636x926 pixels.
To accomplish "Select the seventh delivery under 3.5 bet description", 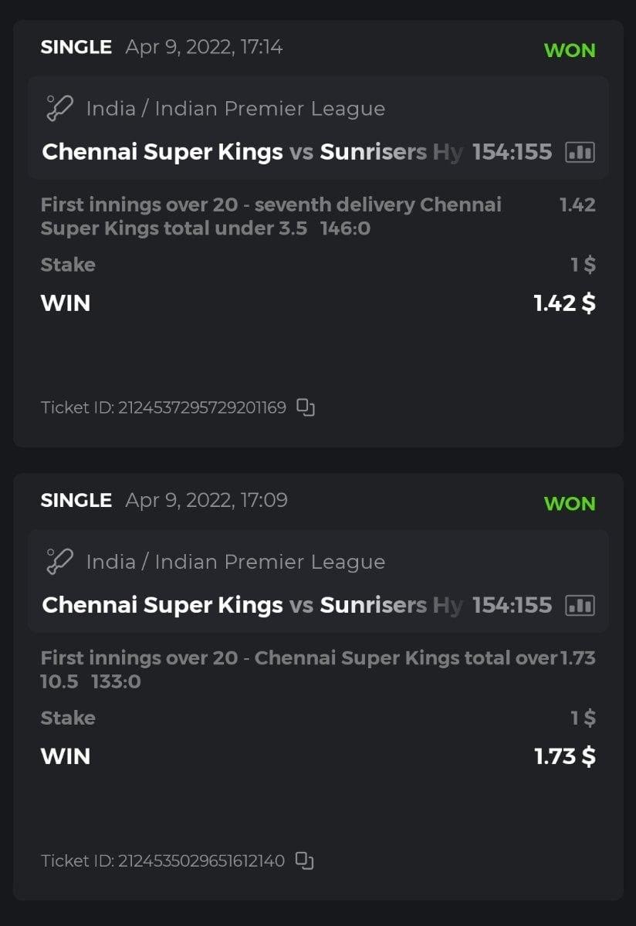I will click(270, 217).
